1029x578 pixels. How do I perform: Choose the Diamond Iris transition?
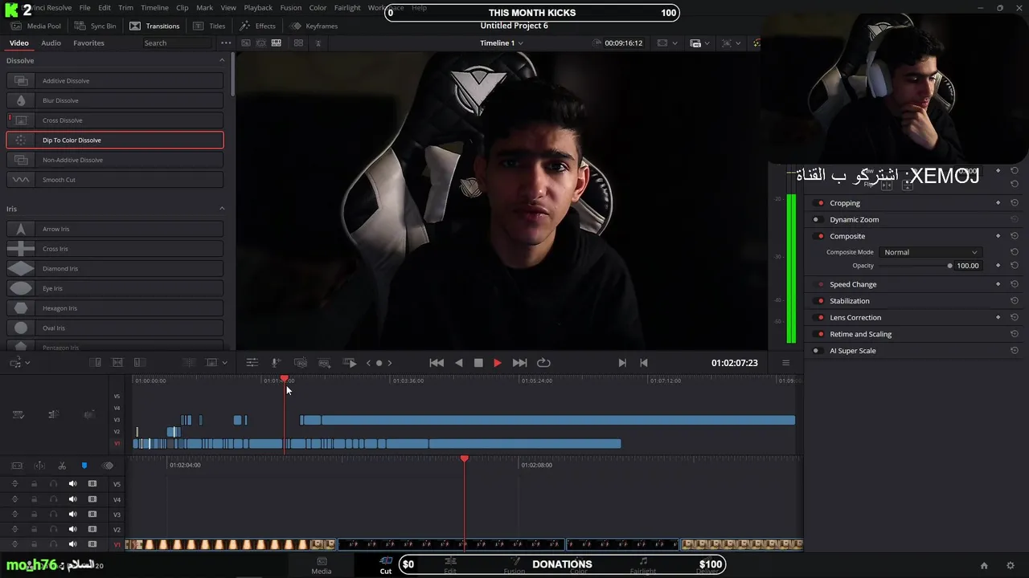pos(115,268)
